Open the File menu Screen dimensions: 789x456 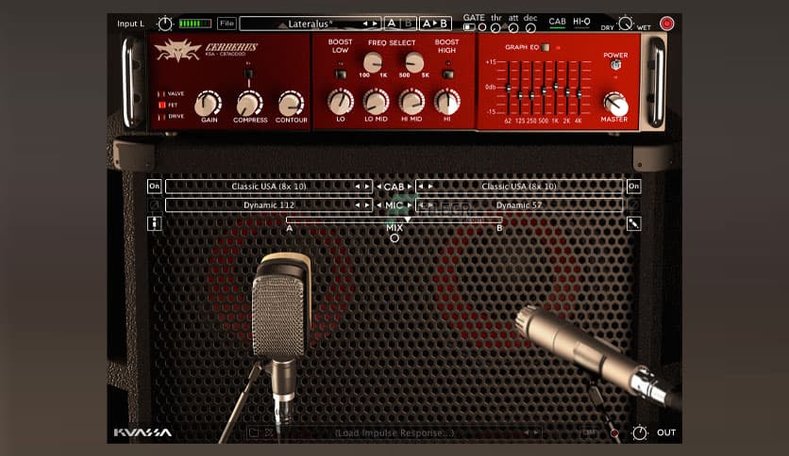(x=227, y=24)
